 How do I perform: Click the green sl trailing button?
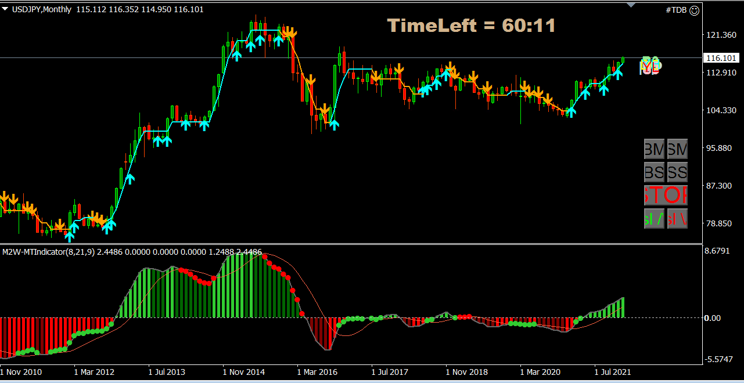point(654,219)
